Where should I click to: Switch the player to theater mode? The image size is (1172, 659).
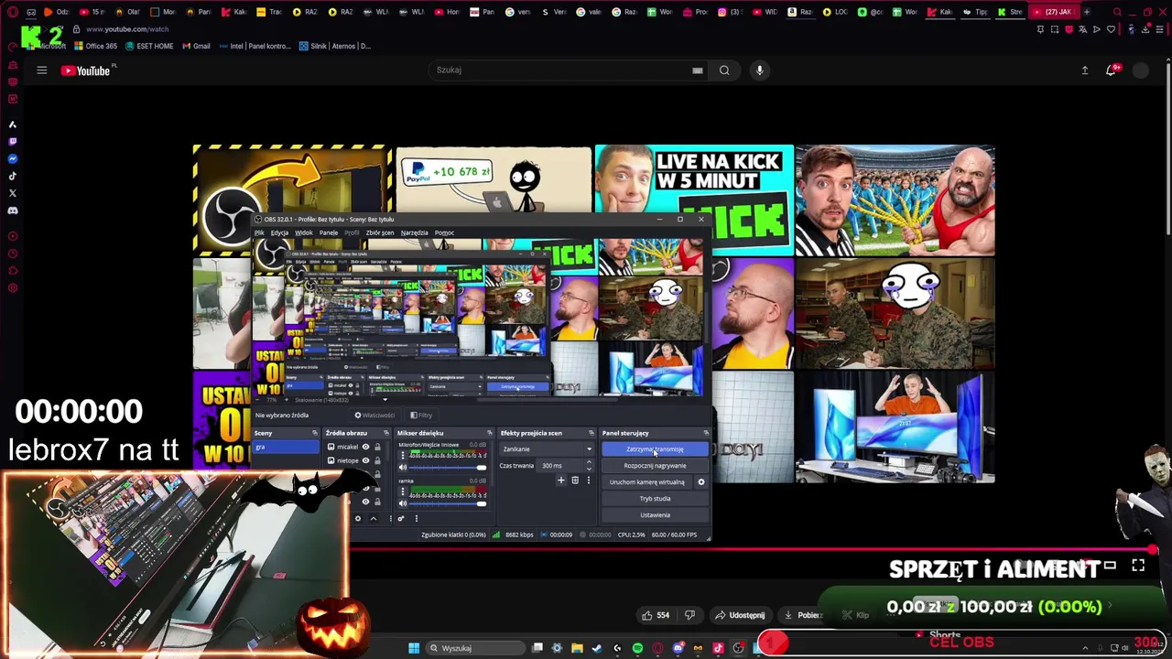(x=1110, y=567)
